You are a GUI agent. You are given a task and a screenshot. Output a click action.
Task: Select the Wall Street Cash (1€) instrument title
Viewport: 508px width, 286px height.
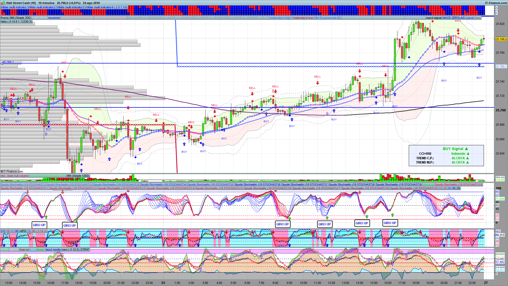[21, 3]
